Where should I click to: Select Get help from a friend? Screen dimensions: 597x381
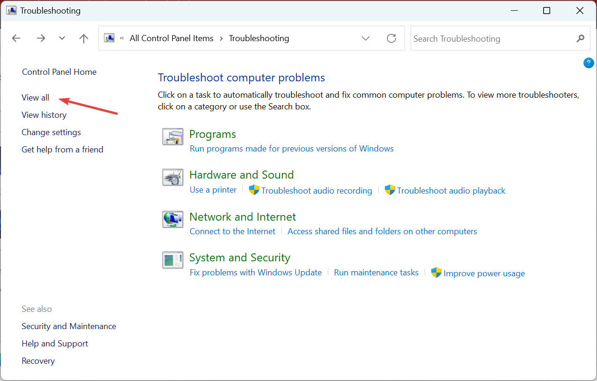pyautogui.click(x=62, y=150)
